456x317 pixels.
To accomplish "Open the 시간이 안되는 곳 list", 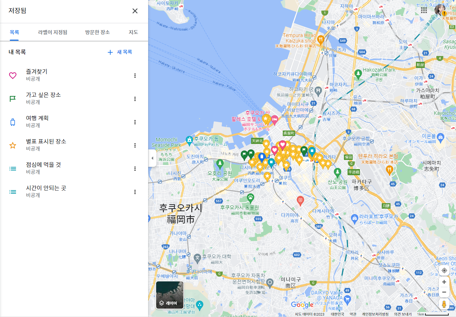I will 74,192.
